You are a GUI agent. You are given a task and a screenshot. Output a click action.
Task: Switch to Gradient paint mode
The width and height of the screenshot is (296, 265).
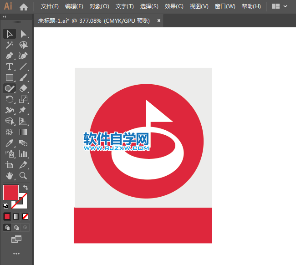click(16, 216)
